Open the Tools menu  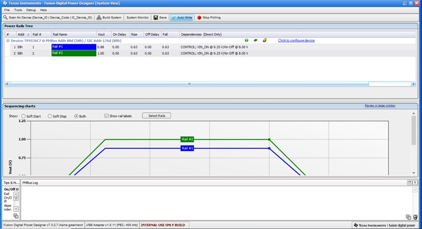click(18, 10)
